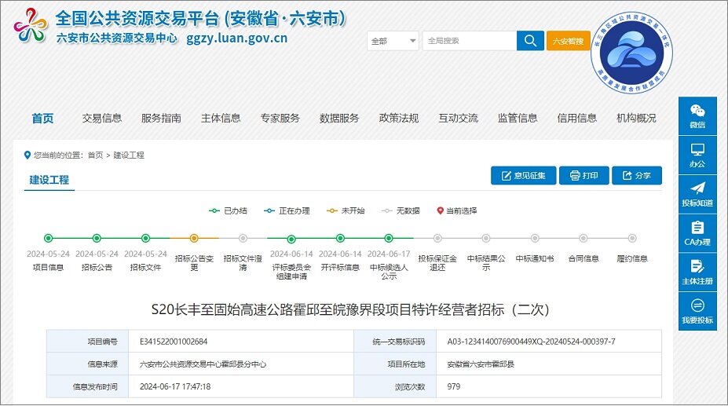Open the 政策法规 navigation menu
The width and height of the screenshot is (728, 406).
pos(398,119)
